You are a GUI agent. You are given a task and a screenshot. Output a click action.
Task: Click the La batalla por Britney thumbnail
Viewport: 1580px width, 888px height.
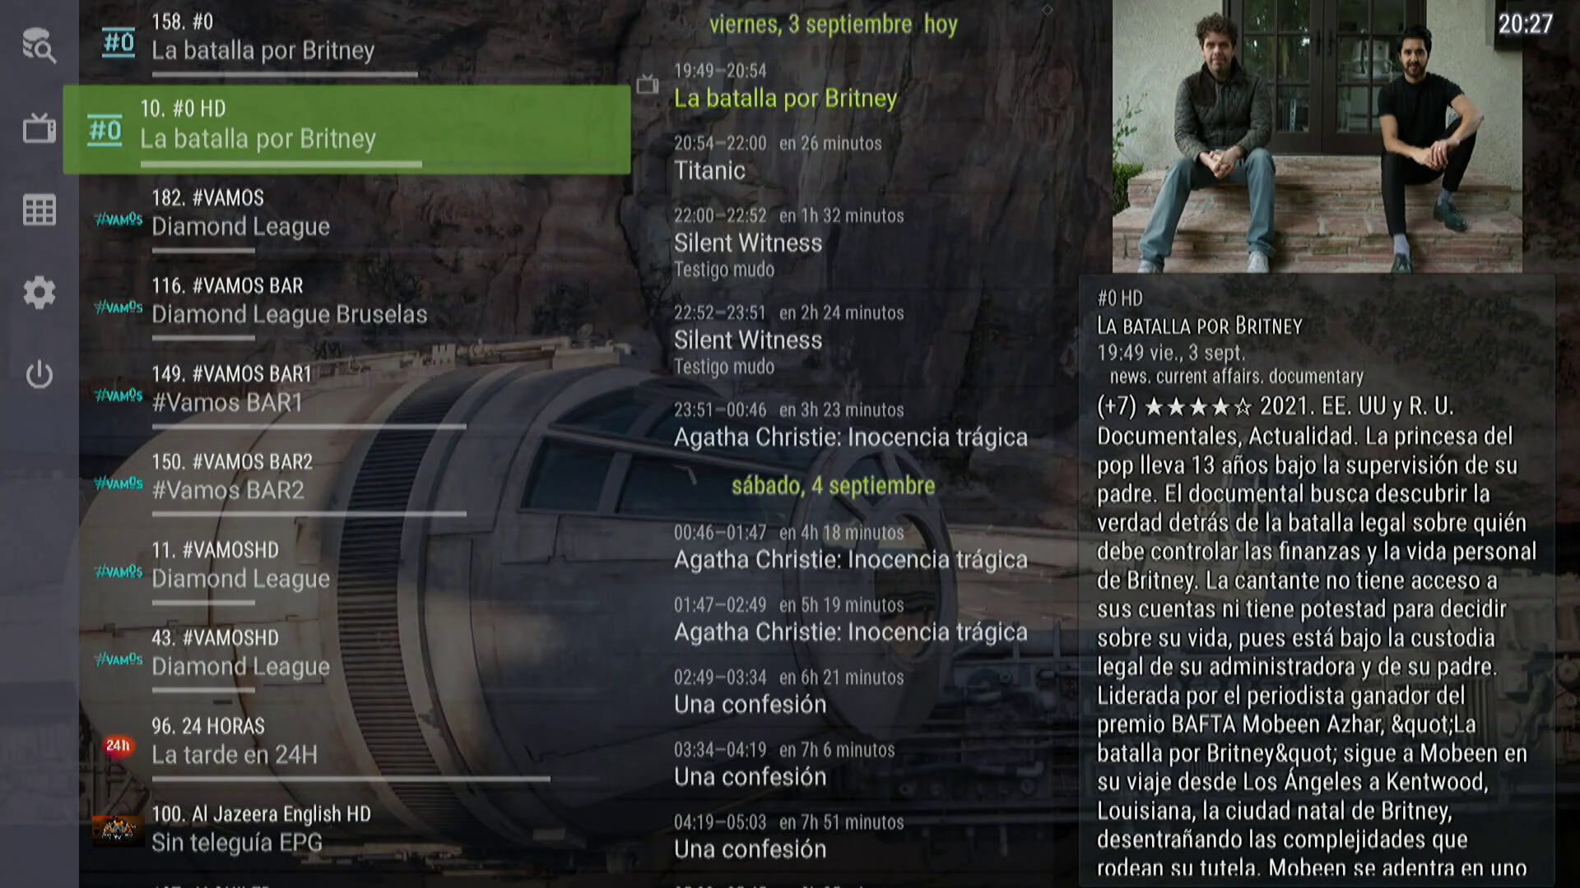tap(1317, 136)
